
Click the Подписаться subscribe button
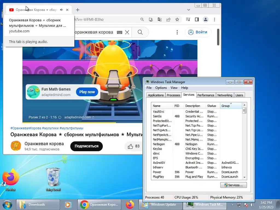click(x=86, y=146)
